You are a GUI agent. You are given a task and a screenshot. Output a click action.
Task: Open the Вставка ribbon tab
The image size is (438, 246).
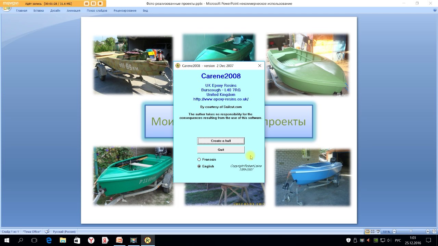pos(39,11)
